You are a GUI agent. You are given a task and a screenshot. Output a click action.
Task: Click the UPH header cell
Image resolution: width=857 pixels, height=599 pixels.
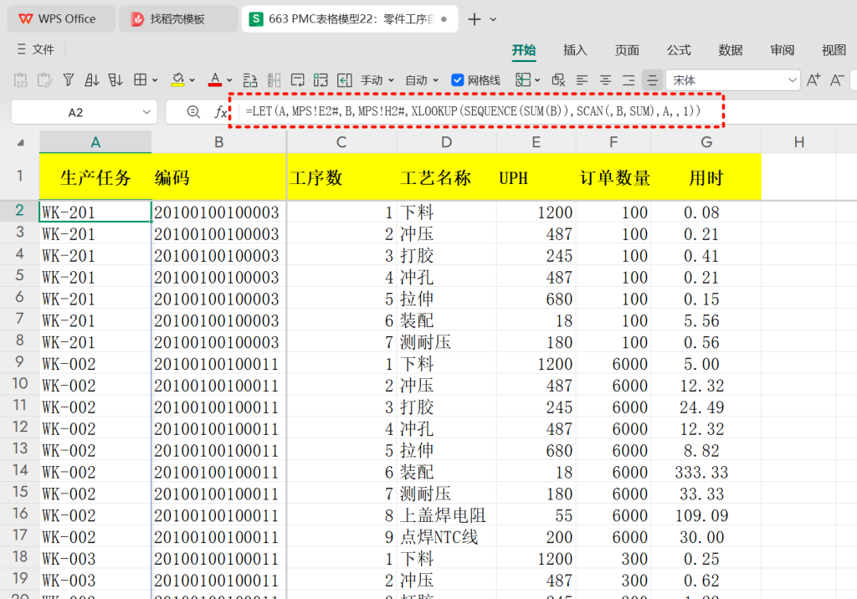pos(536,177)
